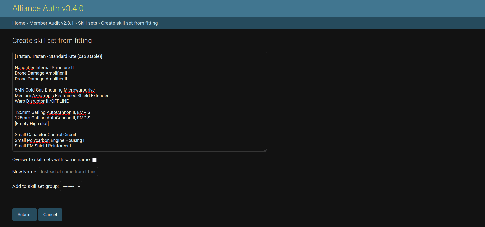Navigate to Skill sets breadcrumb link
485x227 pixels.
(87, 23)
